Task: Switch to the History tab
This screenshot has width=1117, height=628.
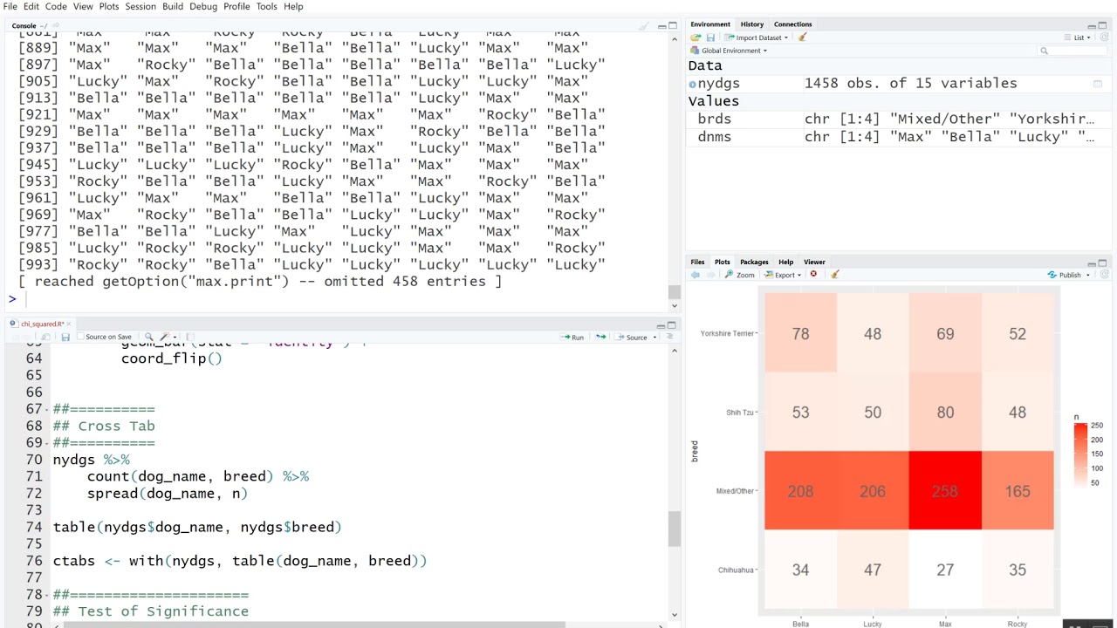Action: 751,24
